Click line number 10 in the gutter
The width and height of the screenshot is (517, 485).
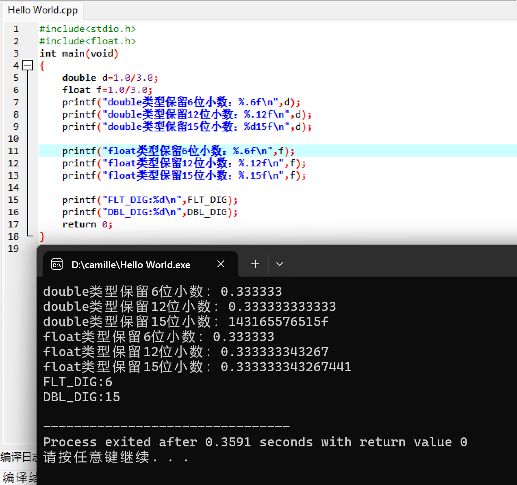tap(13, 139)
